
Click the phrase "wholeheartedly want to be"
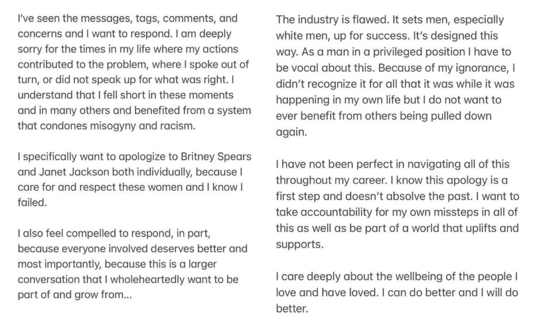[x=174, y=279]
